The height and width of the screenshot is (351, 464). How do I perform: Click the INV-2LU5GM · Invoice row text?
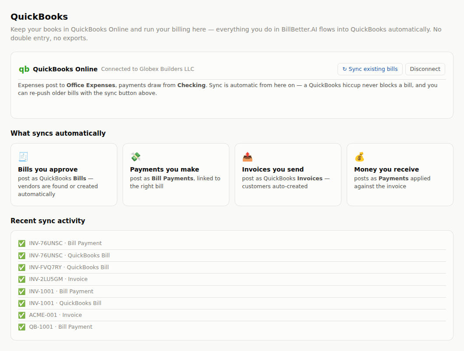pos(58,279)
